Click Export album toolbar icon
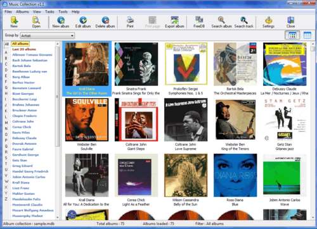Image resolution: width=317 pixels, height=229 pixels. (x=175, y=22)
